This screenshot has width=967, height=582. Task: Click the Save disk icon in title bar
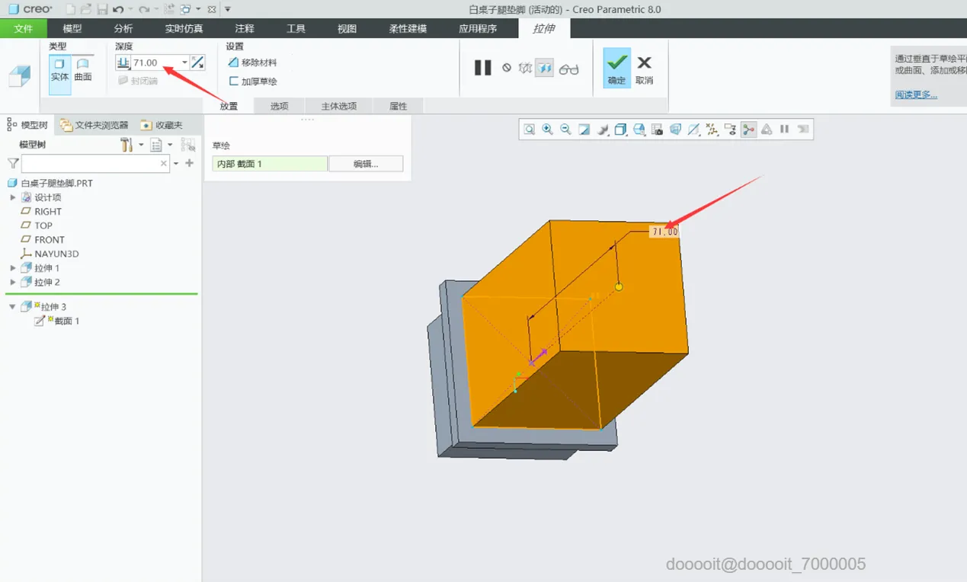102,9
